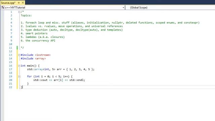215x121 pixels.
Task: Collapse the main function at line 16
Action: (x=19, y=66)
